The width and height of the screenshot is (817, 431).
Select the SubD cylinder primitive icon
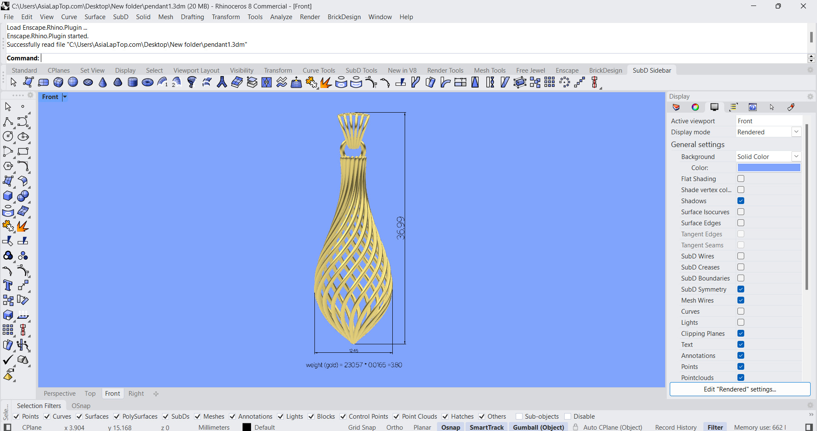click(133, 82)
